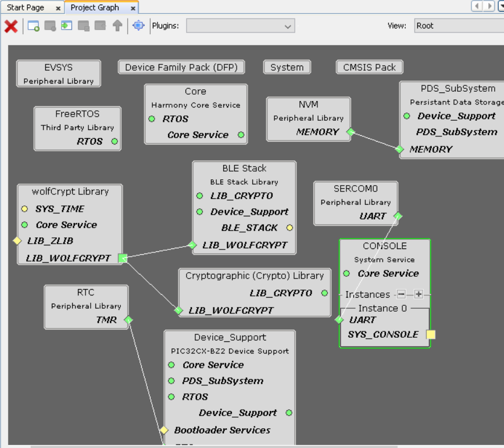Click the gray up arrow toolbar icon
Viewport: 504px width, 448px height.
117,26
